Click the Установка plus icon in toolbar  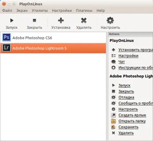tap(61, 21)
